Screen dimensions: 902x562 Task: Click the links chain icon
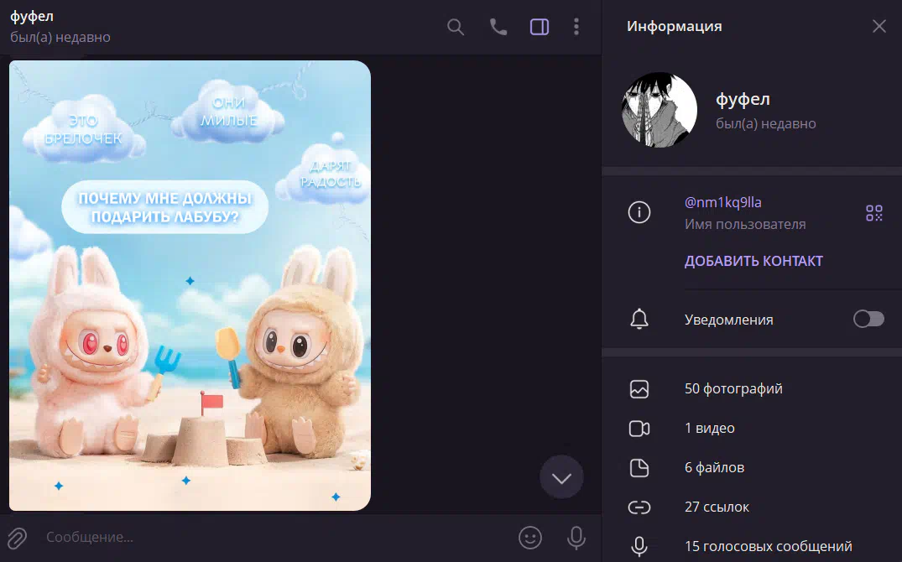point(639,507)
